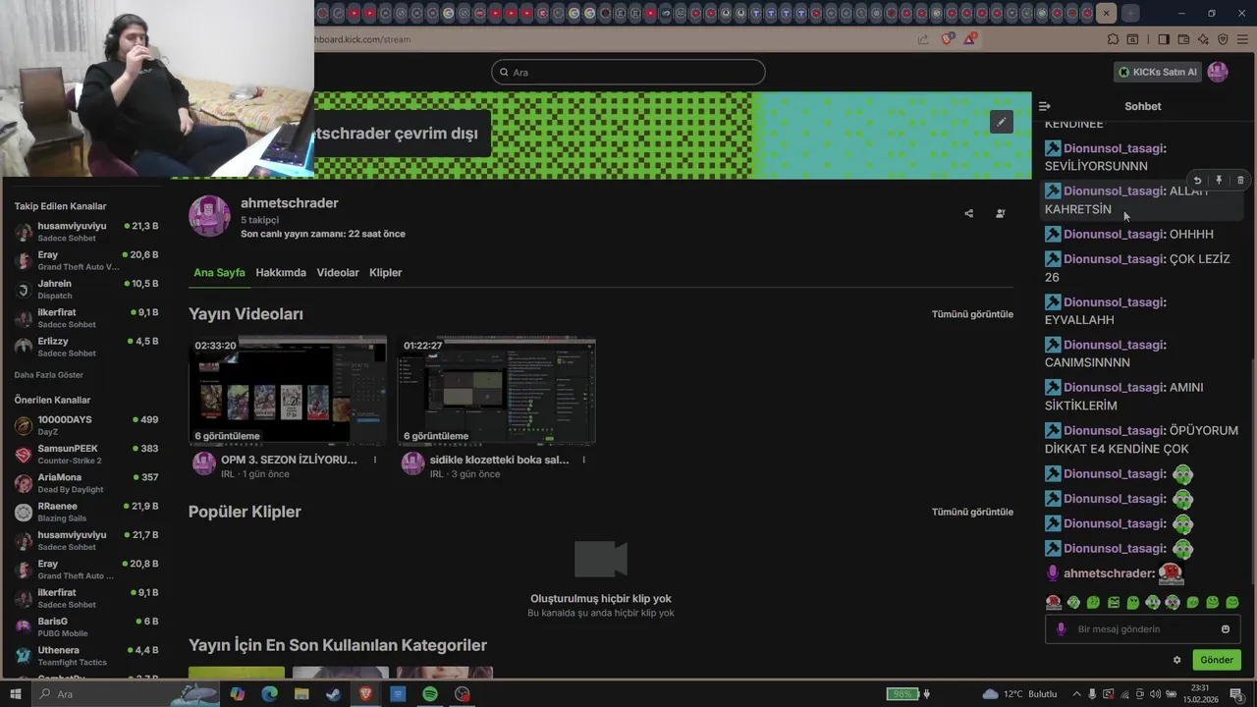Switch to the Videolar tab
This screenshot has width=1257, height=707.
coord(338,272)
